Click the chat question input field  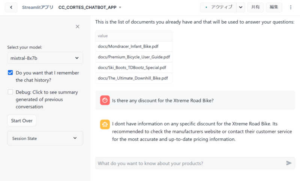(189, 163)
